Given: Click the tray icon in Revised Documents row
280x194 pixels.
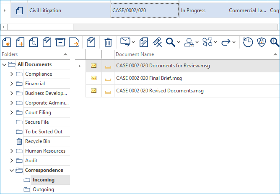Looking at the screenshot, I should click(108, 92).
